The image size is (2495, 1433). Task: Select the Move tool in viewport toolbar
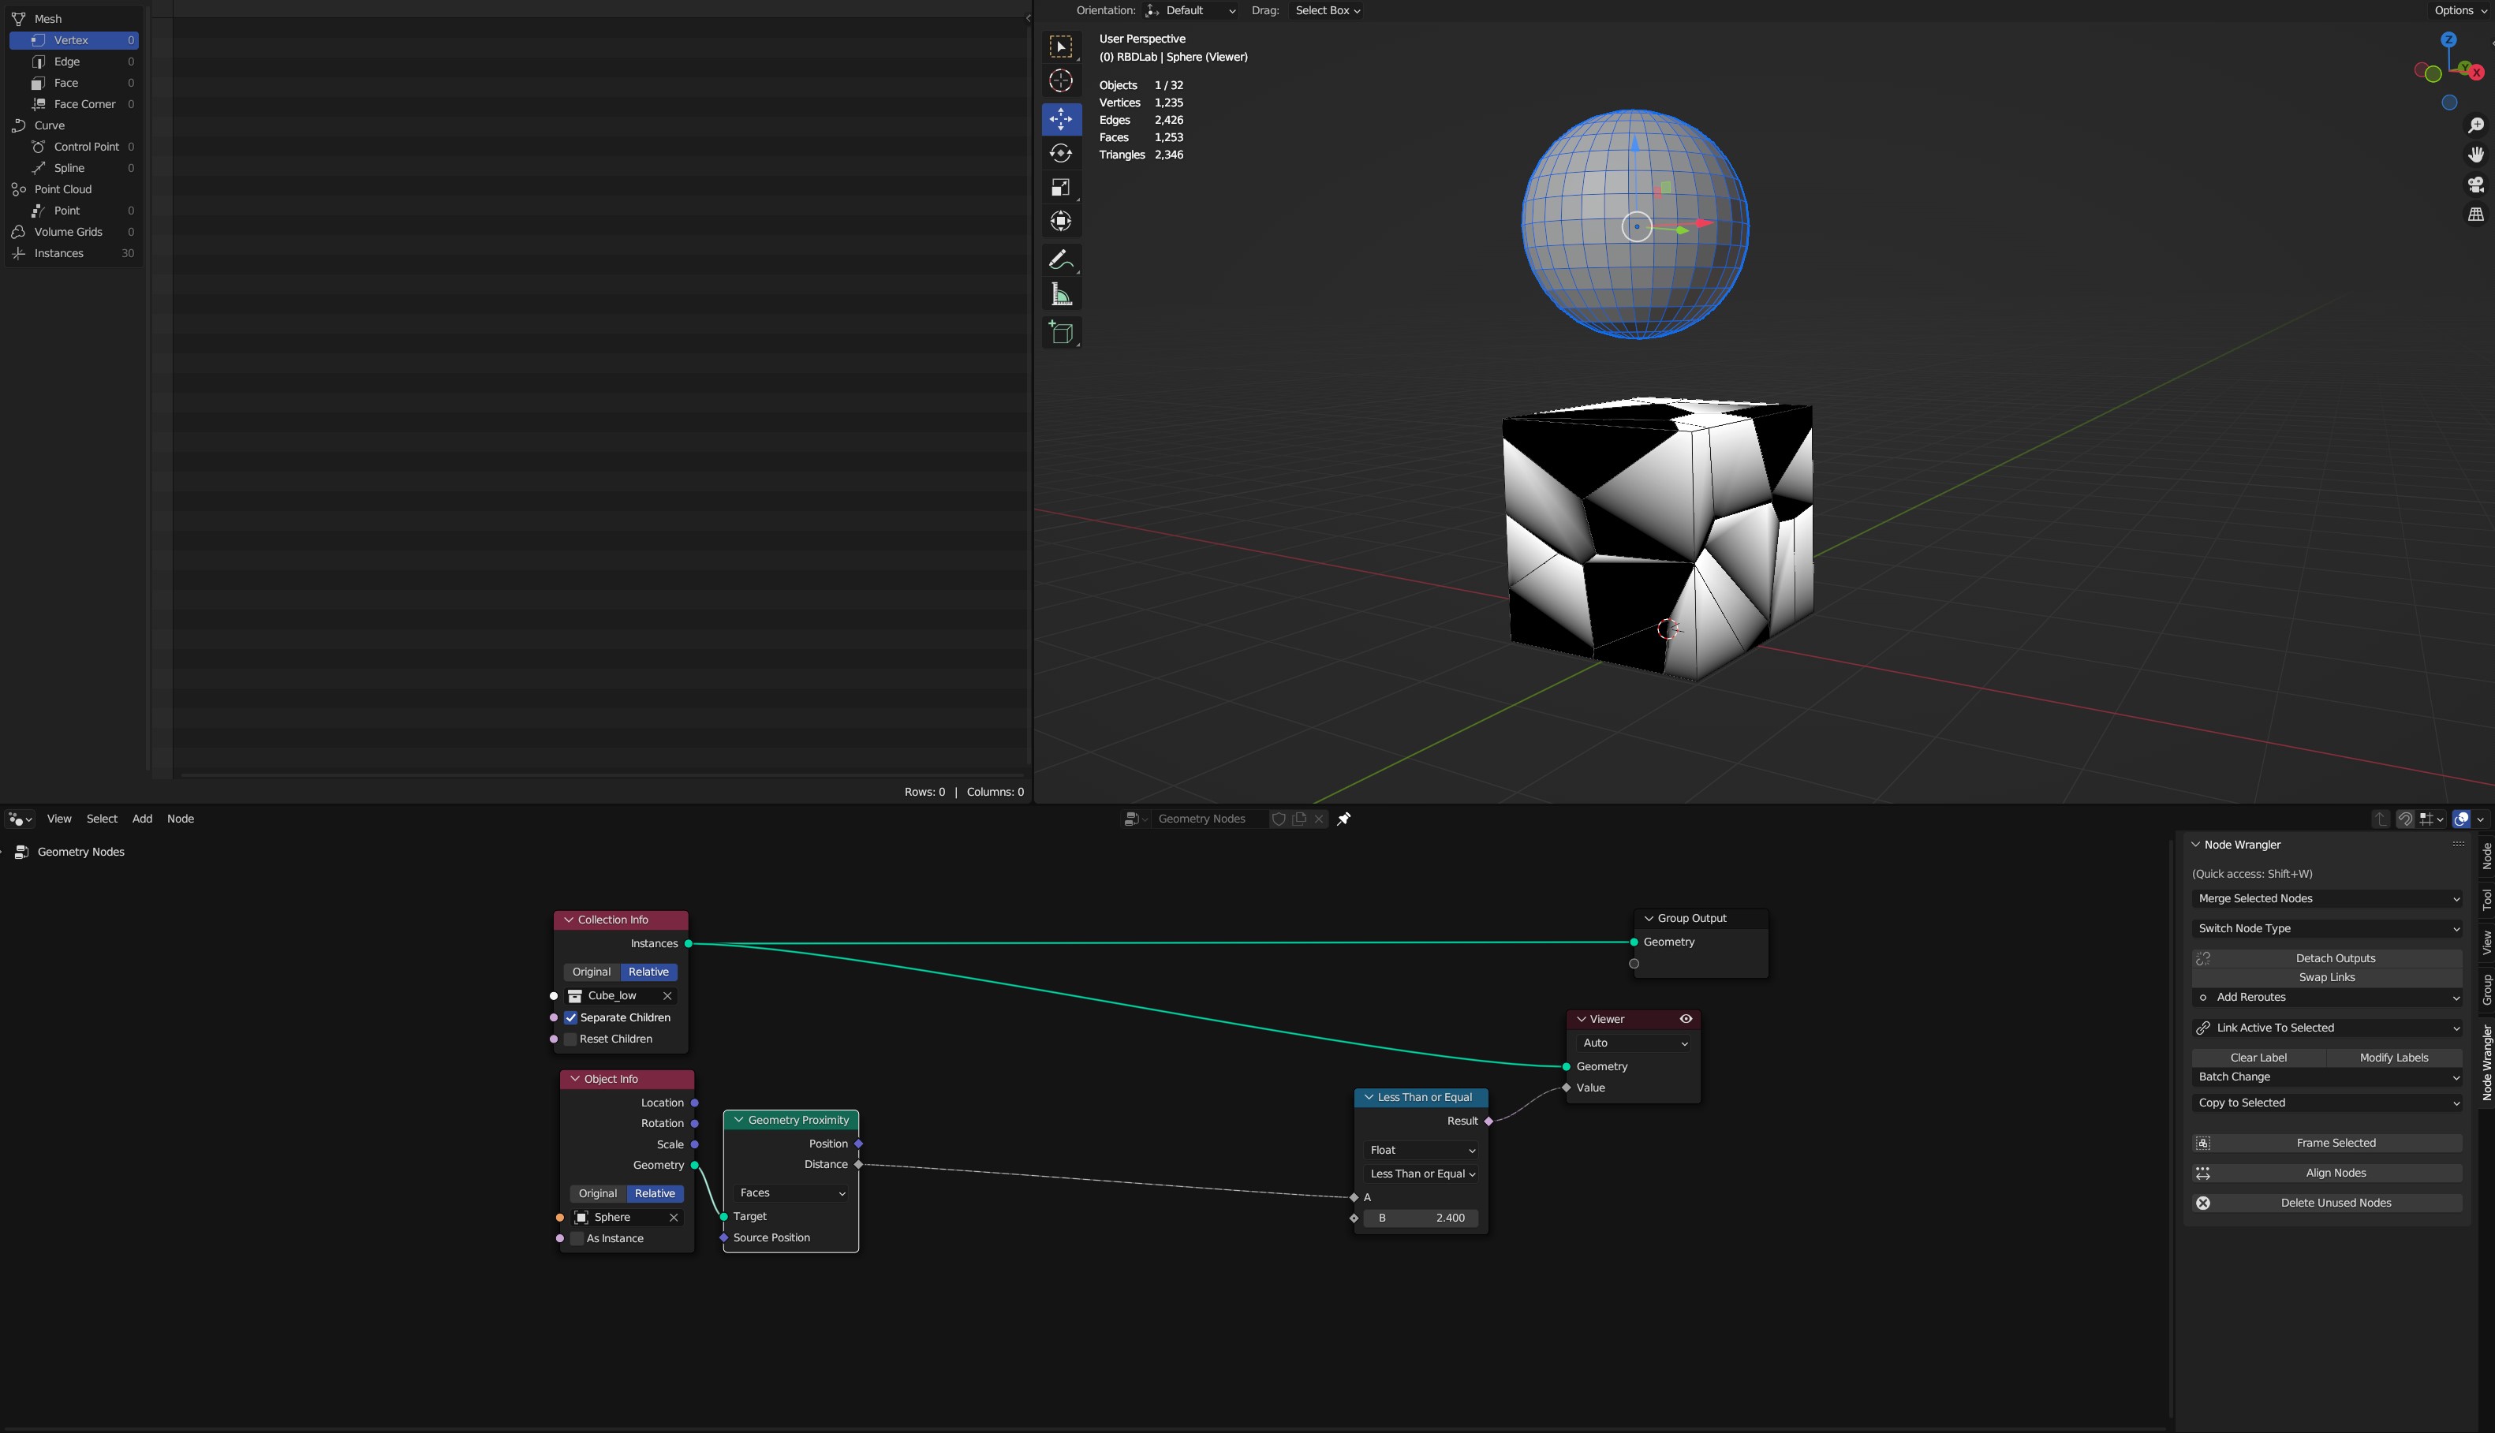[1061, 119]
